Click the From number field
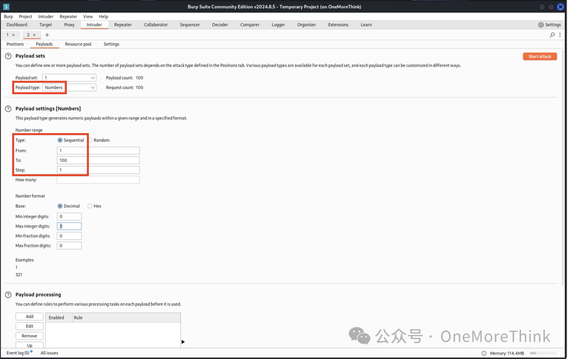 [98, 151]
